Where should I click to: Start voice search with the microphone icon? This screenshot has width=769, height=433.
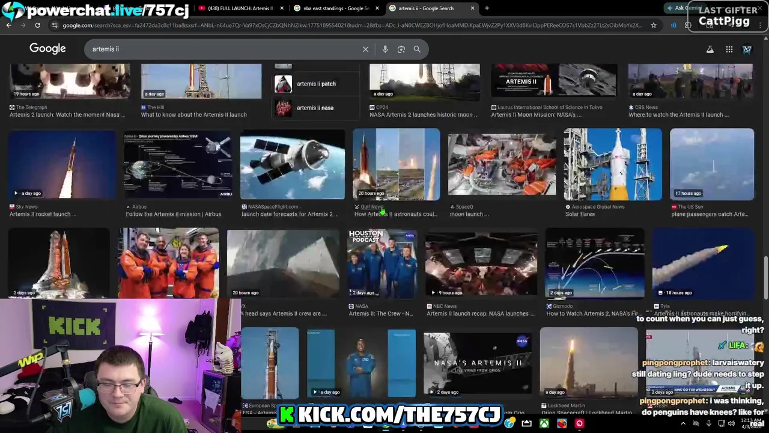point(385,49)
